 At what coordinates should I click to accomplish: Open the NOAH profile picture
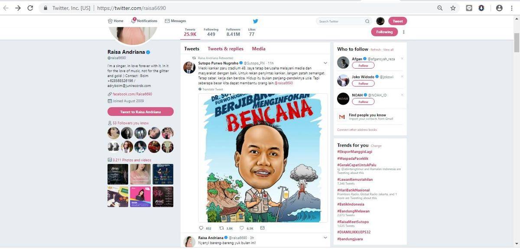coord(343,99)
